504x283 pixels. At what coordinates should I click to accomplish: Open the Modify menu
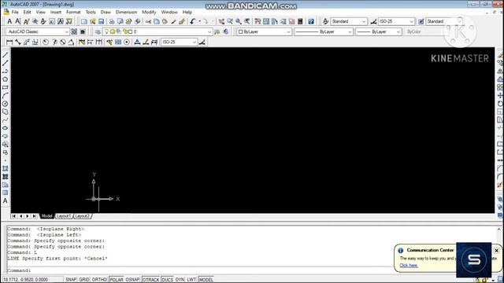tap(149, 13)
